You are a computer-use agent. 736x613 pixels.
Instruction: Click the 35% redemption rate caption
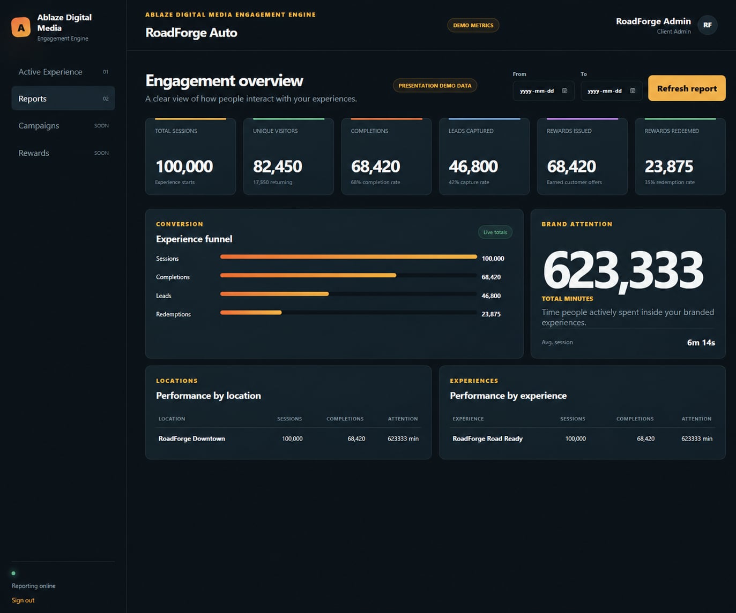[670, 183]
